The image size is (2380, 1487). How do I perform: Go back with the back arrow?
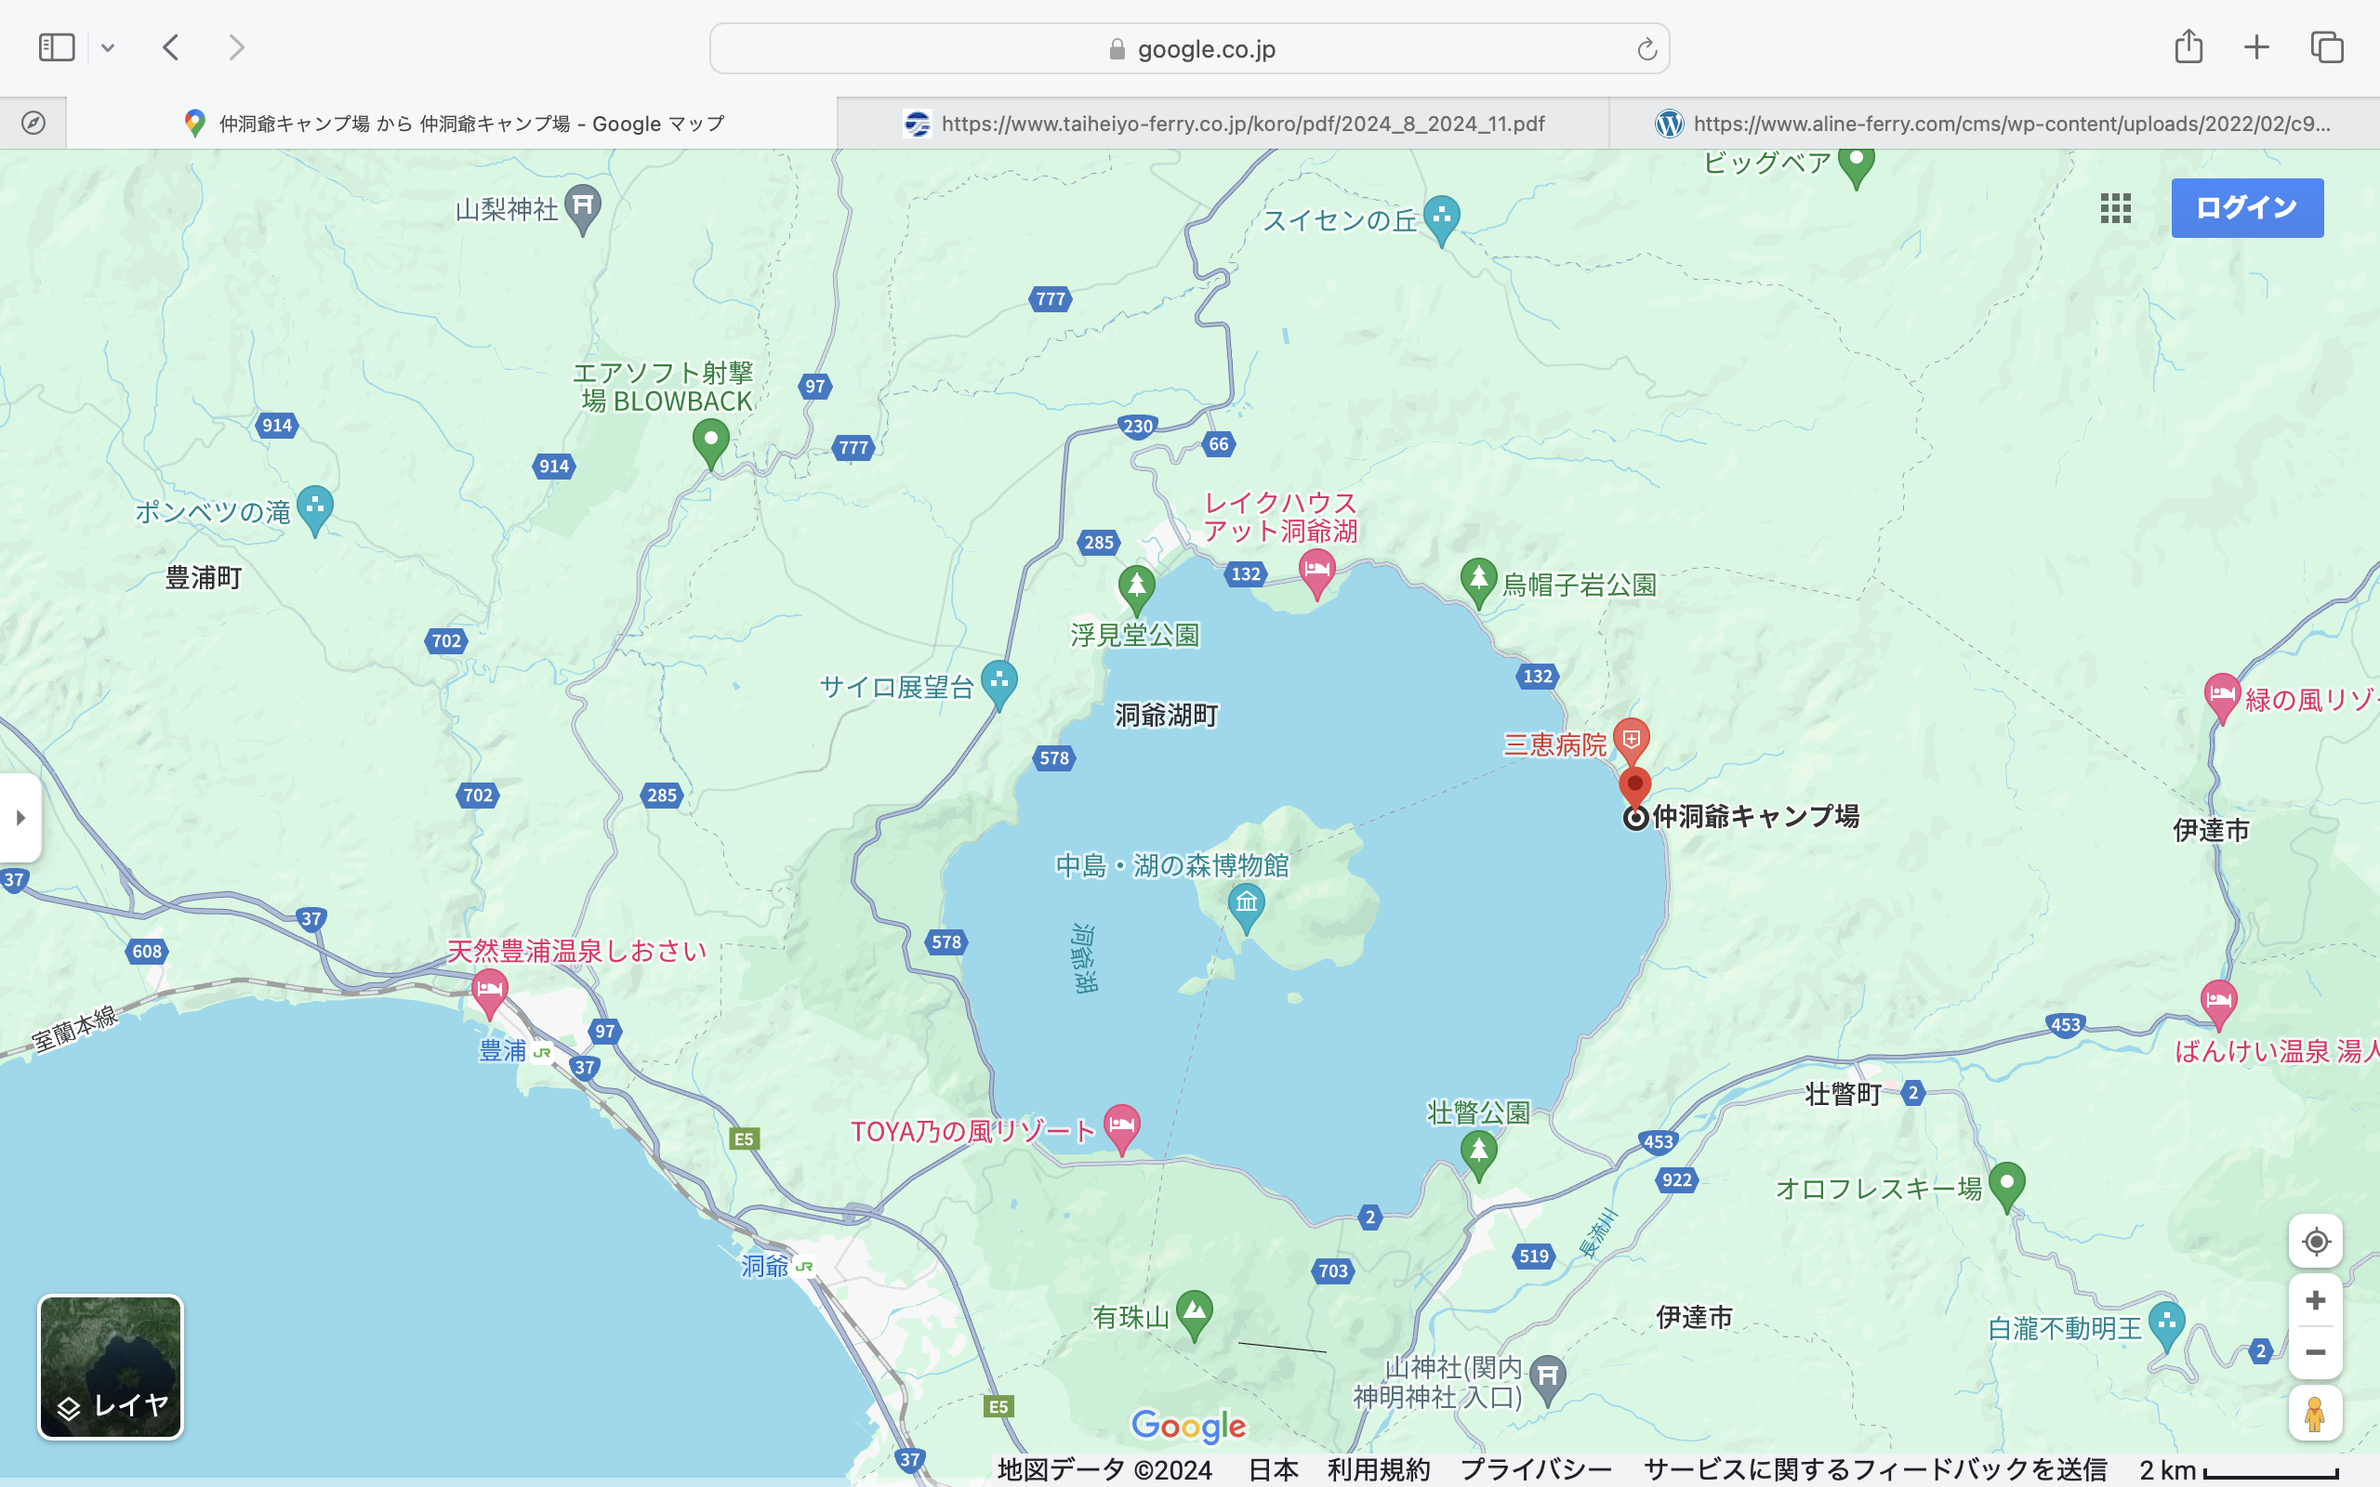pos(171,47)
